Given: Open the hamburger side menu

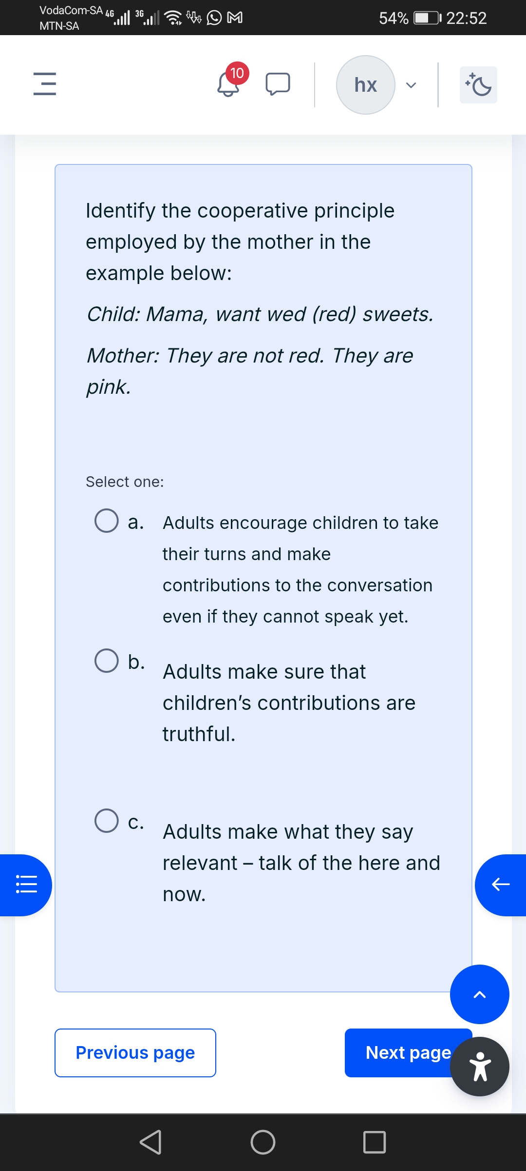Looking at the screenshot, I should (45, 84).
